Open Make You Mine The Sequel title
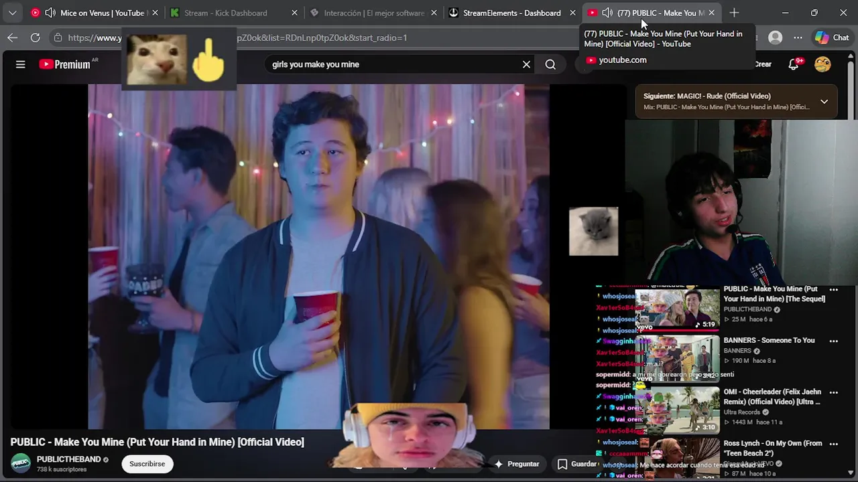Viewport: 858px width, 482px height. tap(774, 294)
